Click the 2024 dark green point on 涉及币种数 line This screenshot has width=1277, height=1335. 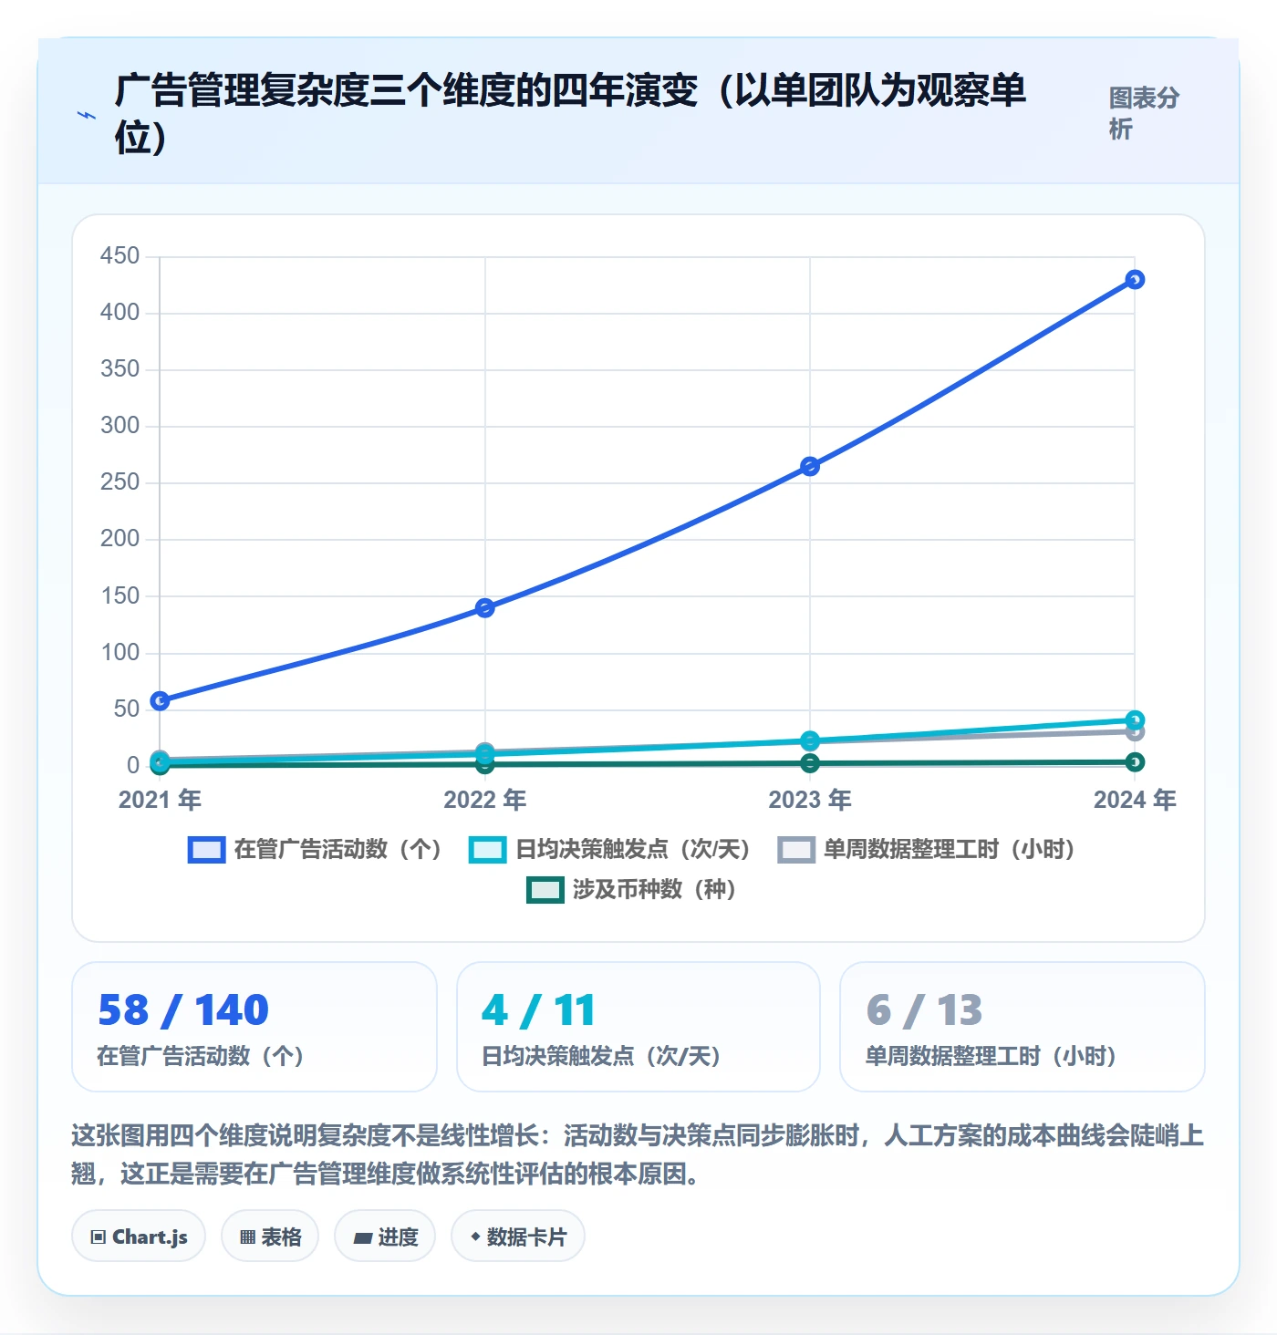point(1135,762)
